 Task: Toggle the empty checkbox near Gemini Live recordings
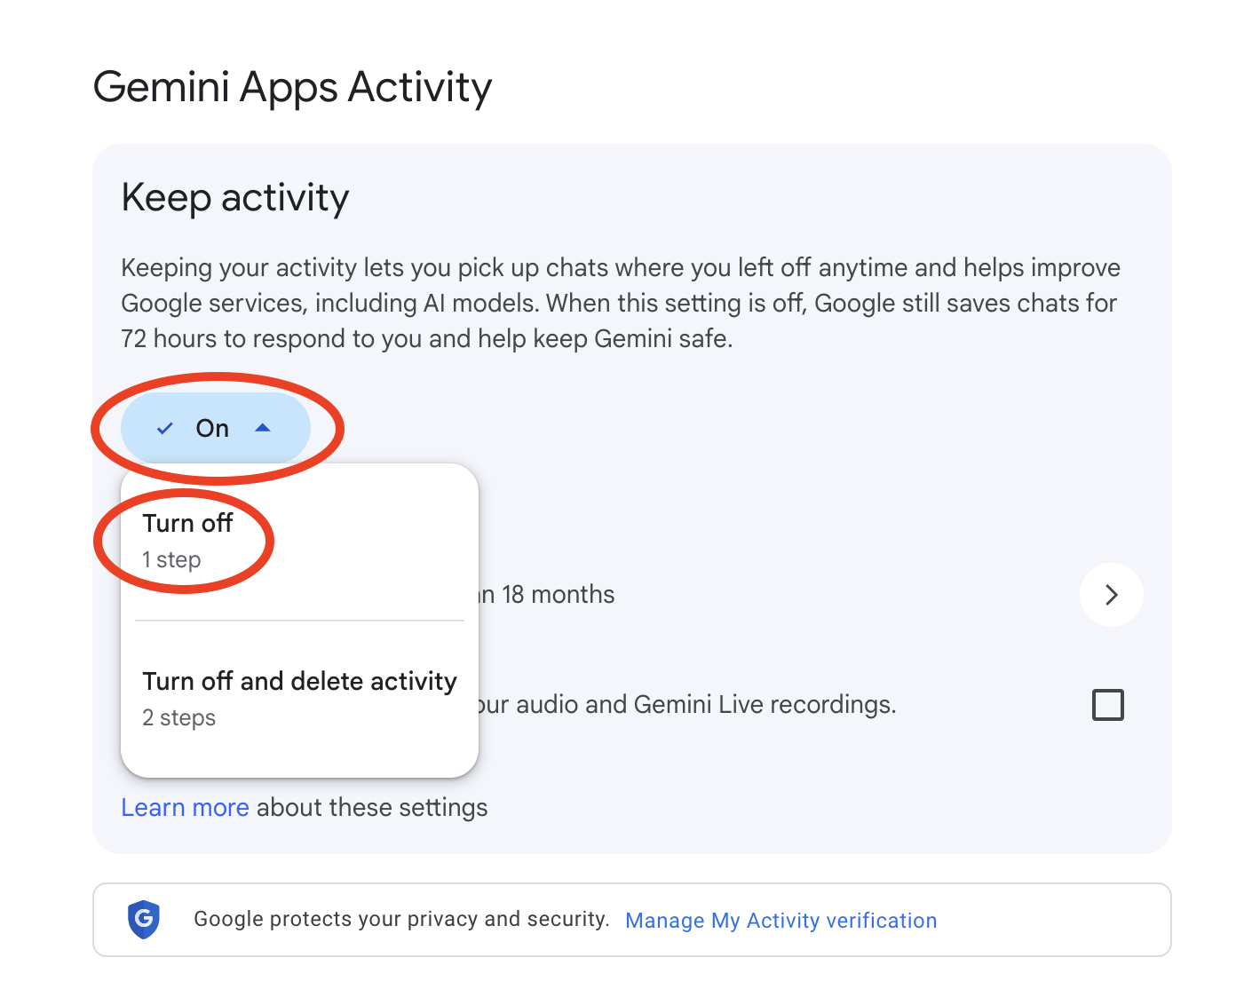1107,704
